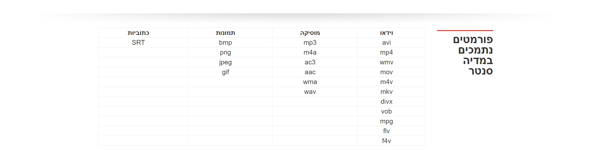Select the SRT subtitles cell

click(138, 42)
